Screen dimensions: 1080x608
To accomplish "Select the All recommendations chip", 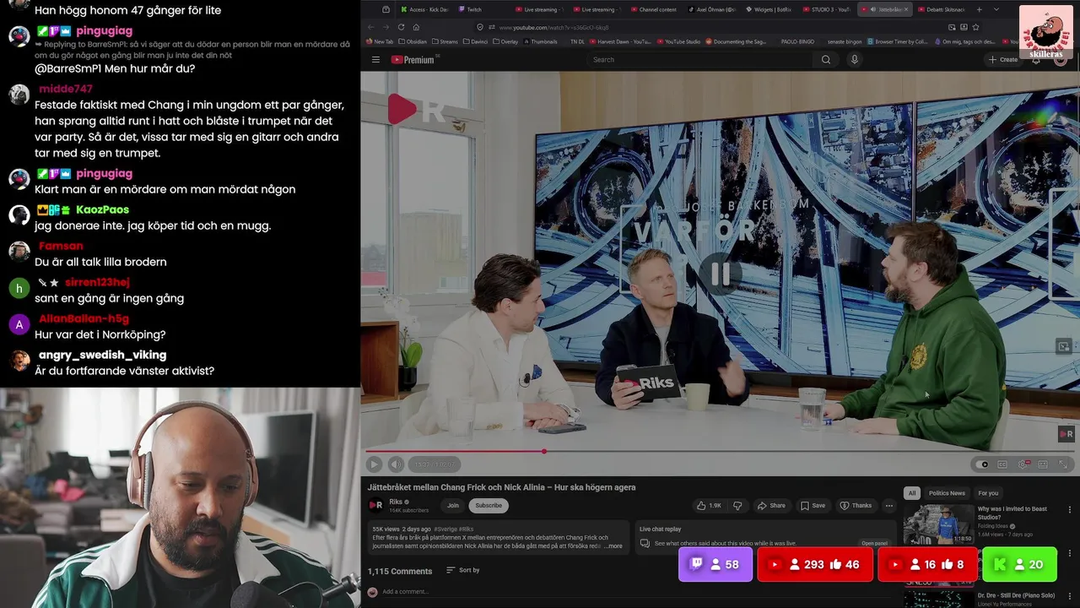I will (911, 493).
